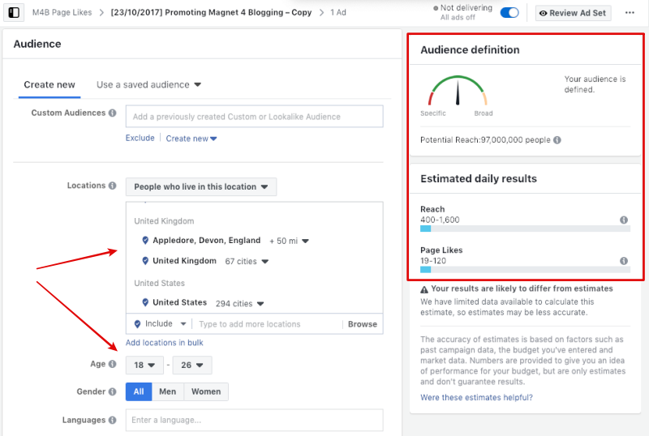
Task: Click Add locations in bulk link
Action: (164, 343)
